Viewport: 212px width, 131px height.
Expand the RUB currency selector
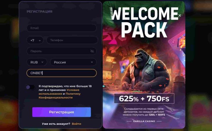click(37, 62)
